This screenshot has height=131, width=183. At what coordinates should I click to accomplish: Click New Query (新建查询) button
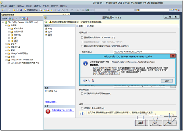point(31,10)
